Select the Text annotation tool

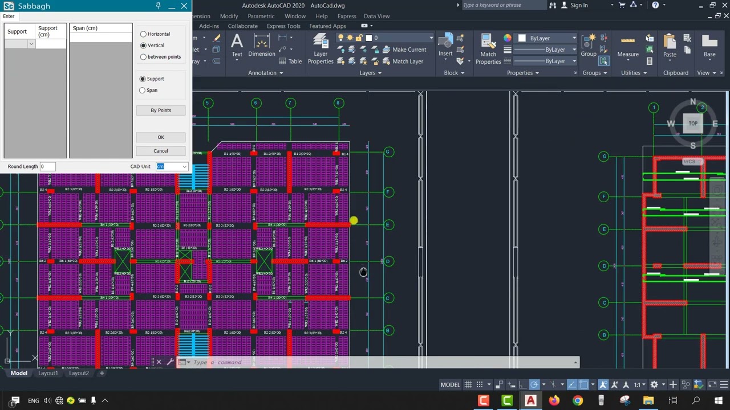pos(237,46)
